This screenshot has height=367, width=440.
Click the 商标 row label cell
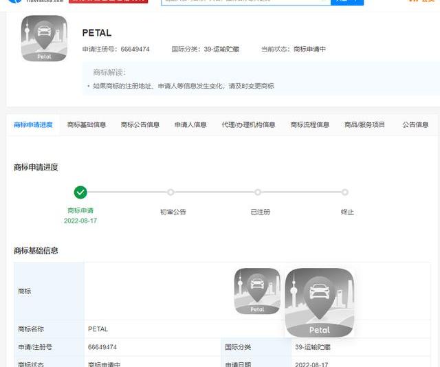coord(49,291)
